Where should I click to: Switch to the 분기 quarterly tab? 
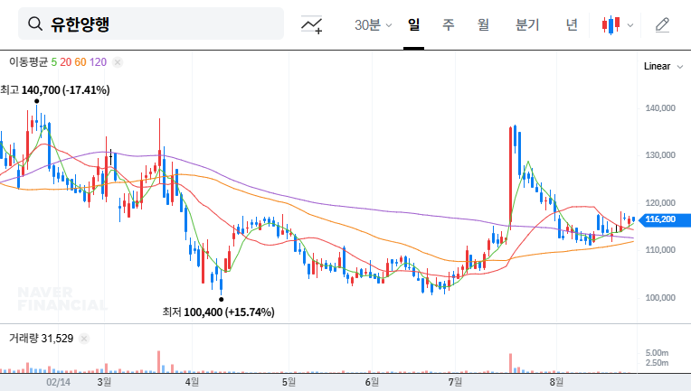click(x=527, y=24)
